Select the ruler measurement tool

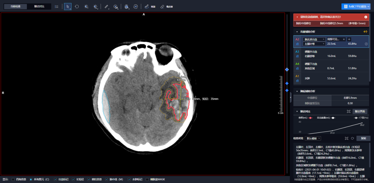pyautogui.click(x=106, y=6)
